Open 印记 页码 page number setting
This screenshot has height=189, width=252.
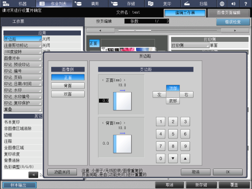coord(22,77)
